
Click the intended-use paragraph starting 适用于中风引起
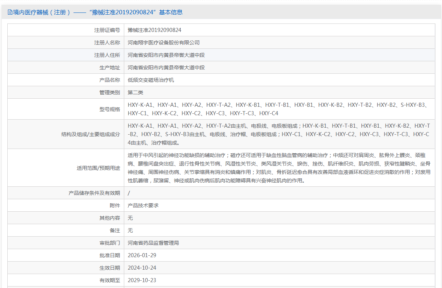coord(279,168)
